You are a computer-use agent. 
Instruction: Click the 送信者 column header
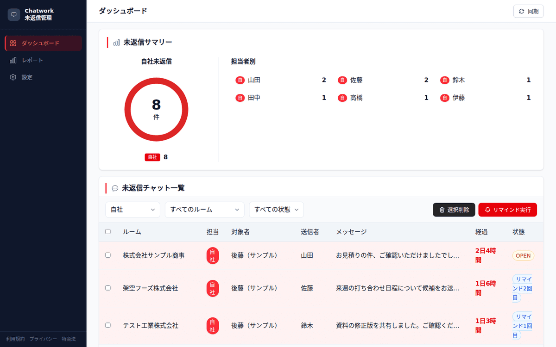click(310, 232)
